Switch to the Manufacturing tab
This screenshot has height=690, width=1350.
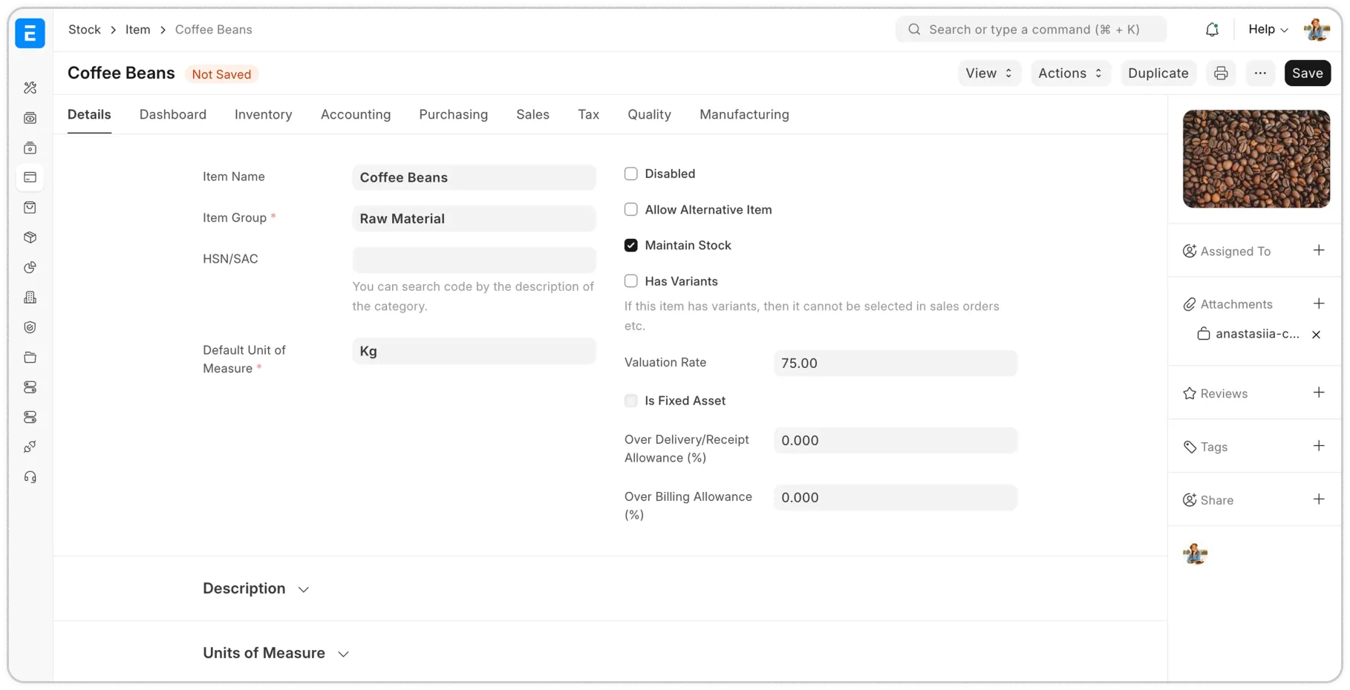(744, 114)
